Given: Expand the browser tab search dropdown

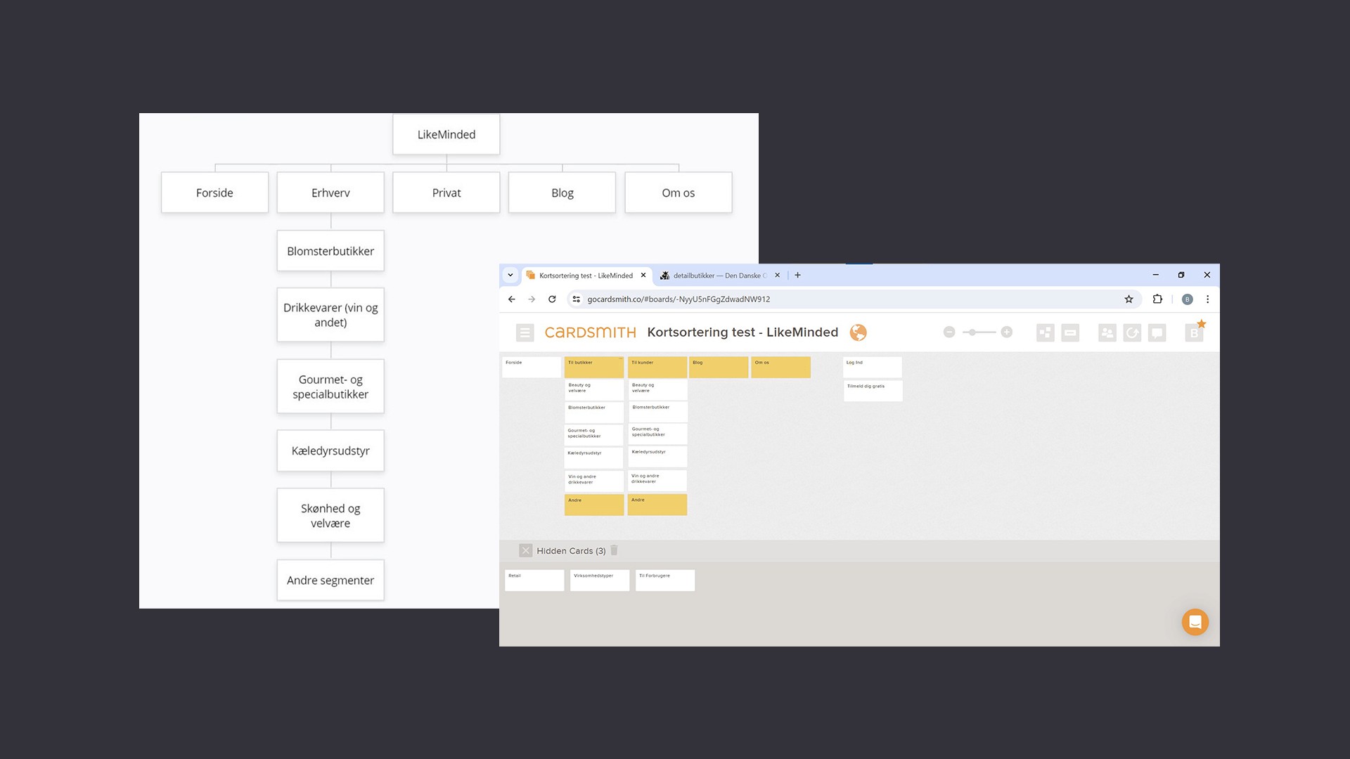Looking at the screenshot, I should pos(510,275).
